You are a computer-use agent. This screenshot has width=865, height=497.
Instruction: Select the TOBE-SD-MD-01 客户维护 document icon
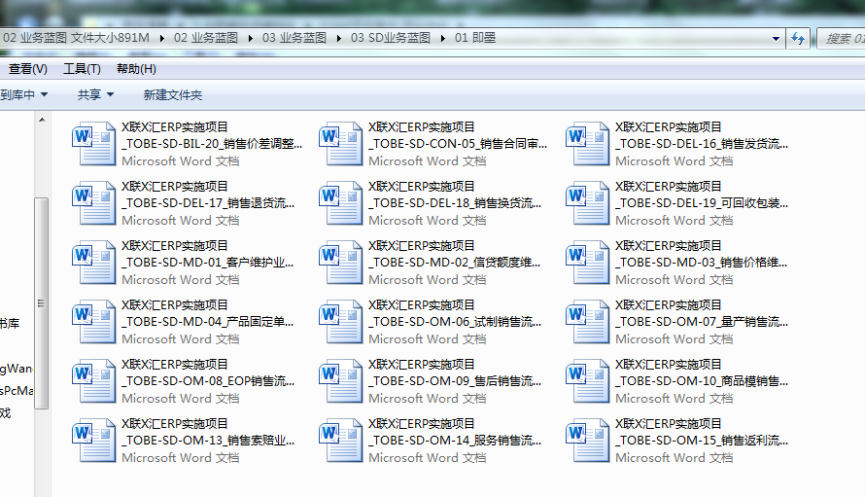pos(94,262)
